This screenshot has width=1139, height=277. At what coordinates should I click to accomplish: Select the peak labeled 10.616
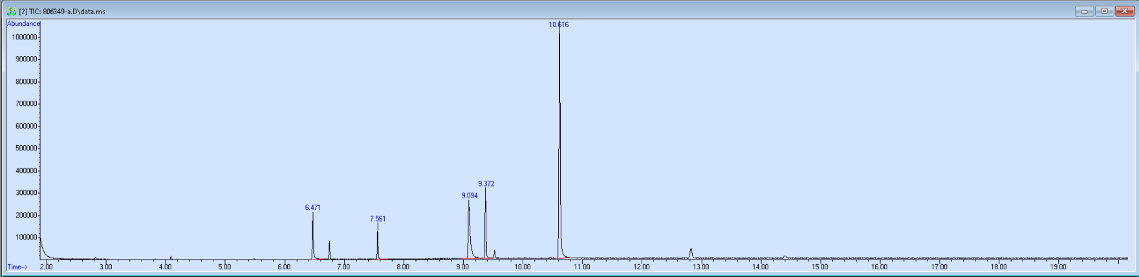[559, 25]
